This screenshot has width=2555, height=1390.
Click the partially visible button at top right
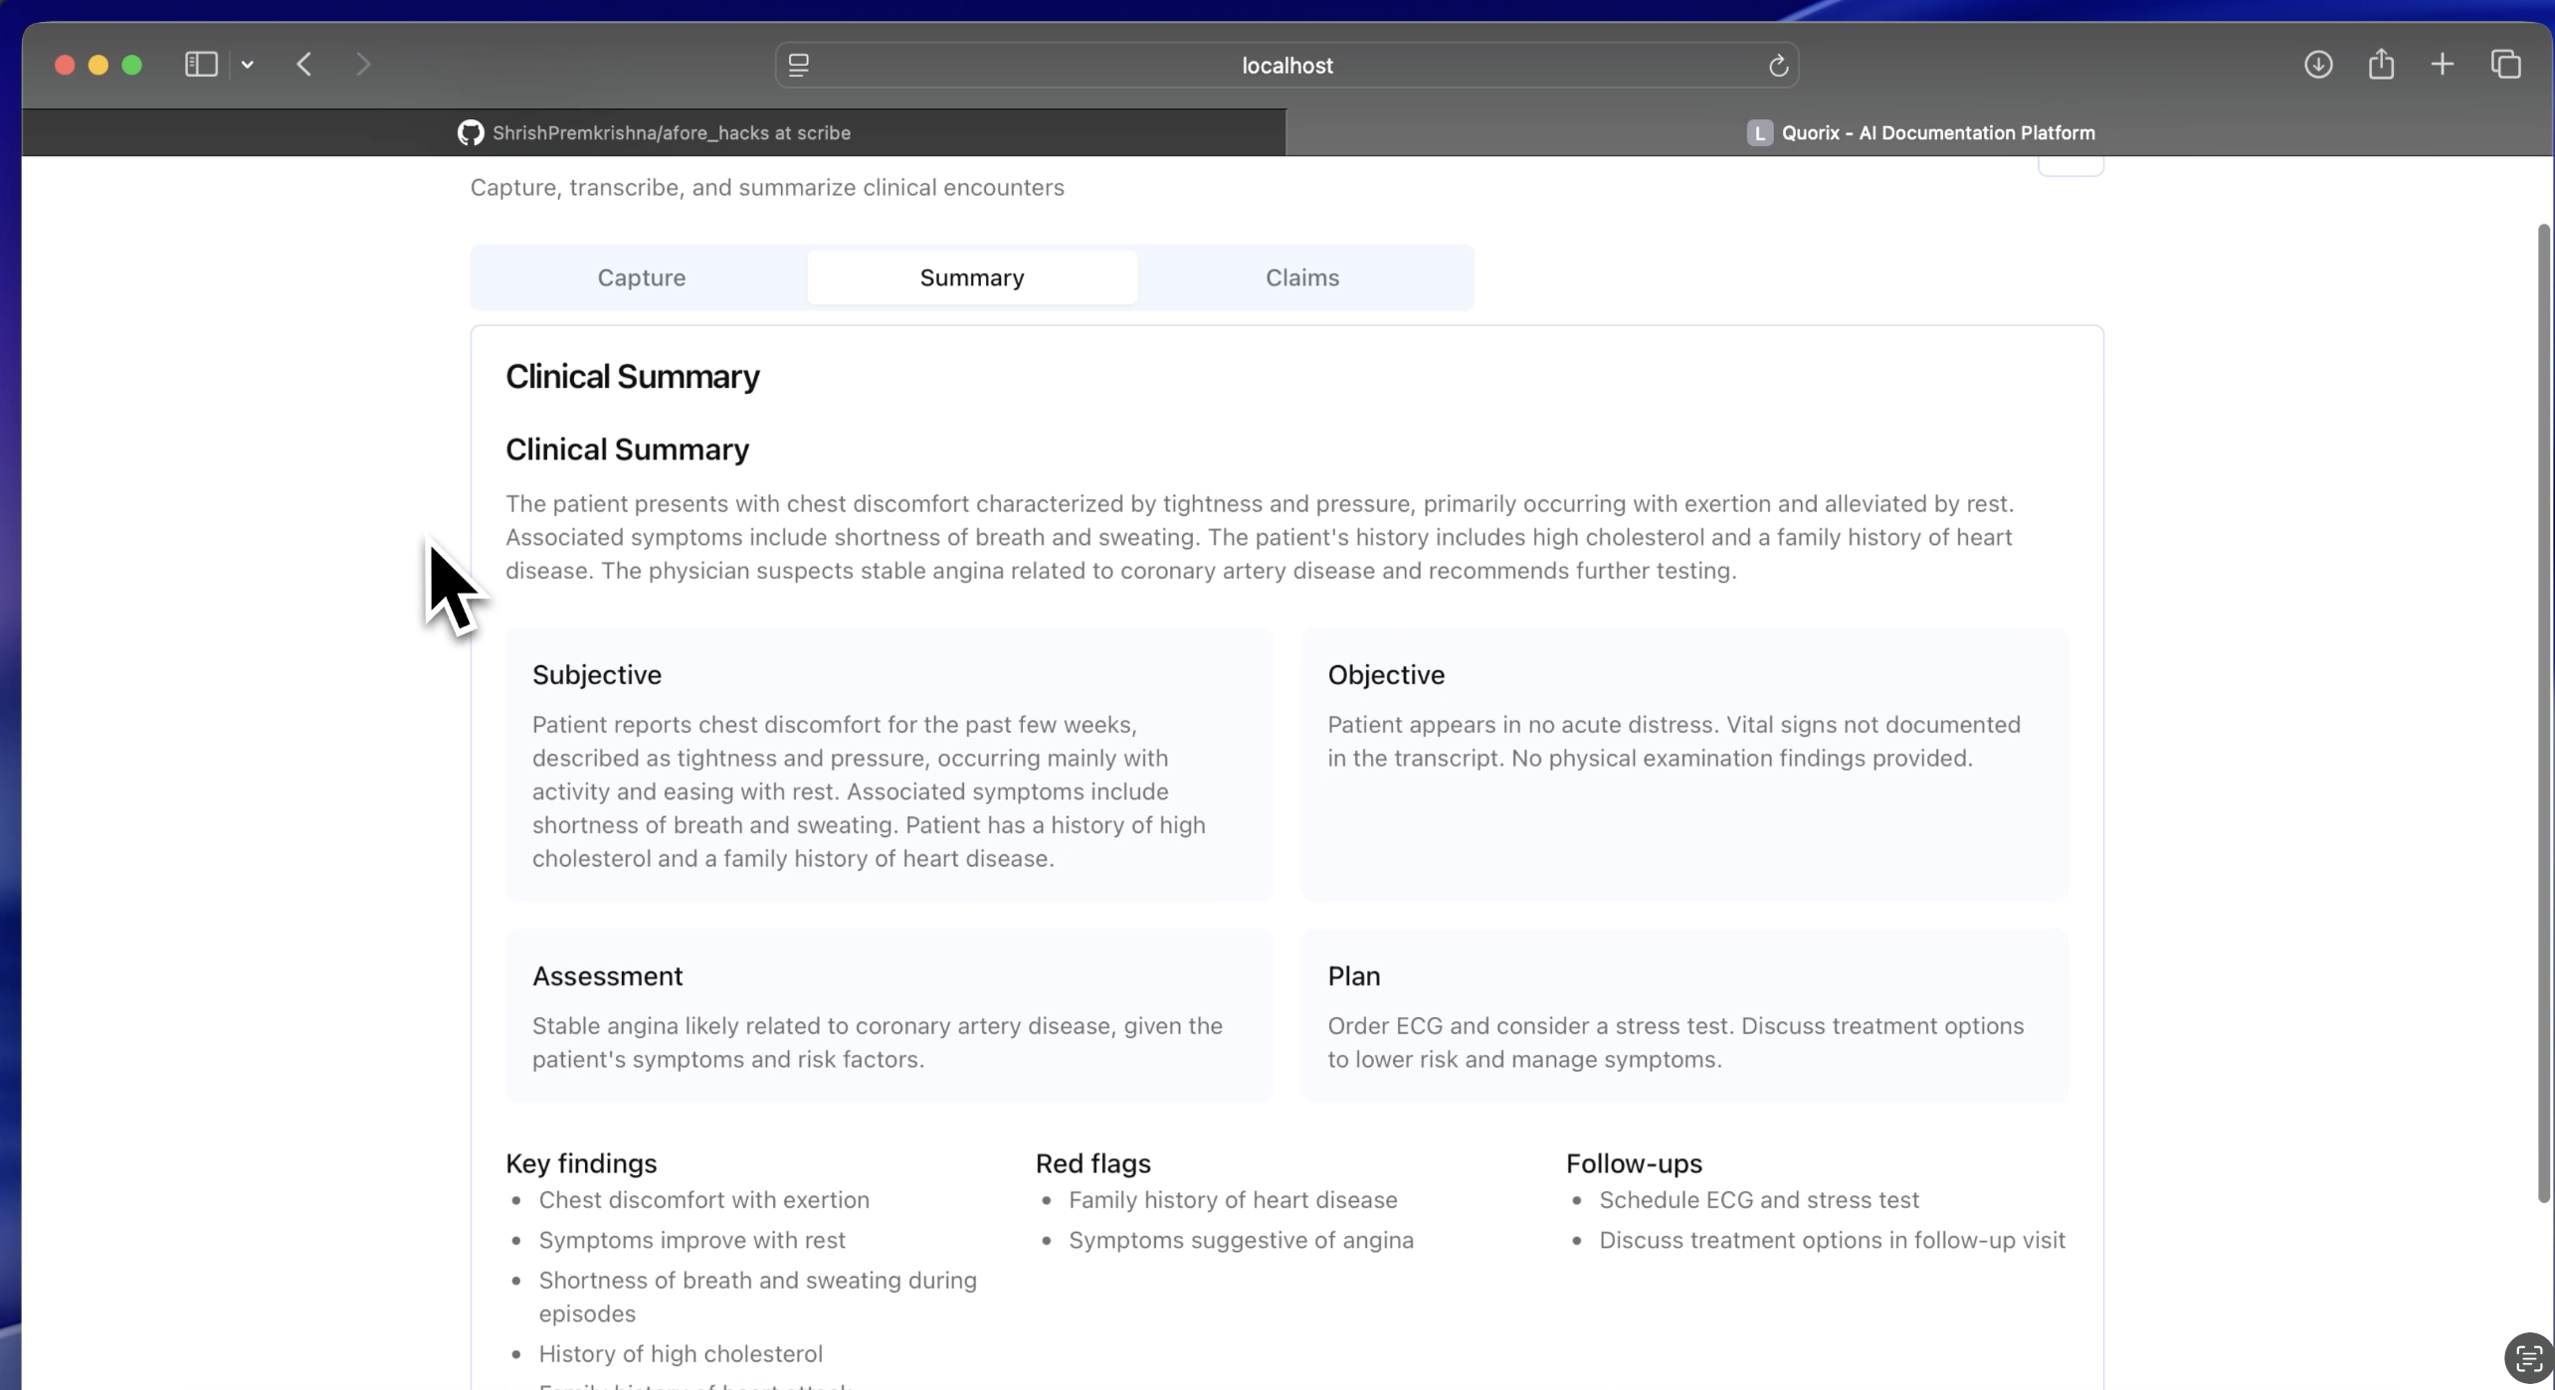[2069, 166]
